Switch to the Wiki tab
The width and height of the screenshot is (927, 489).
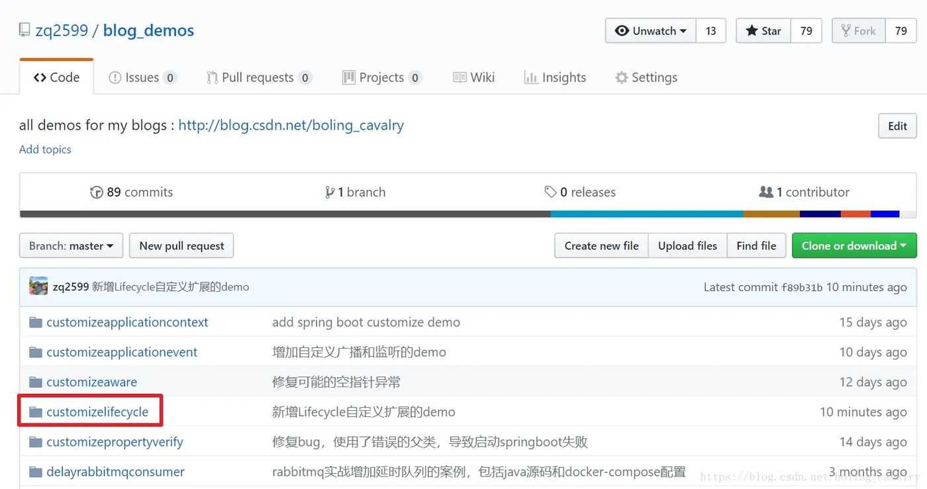[474, 77]
